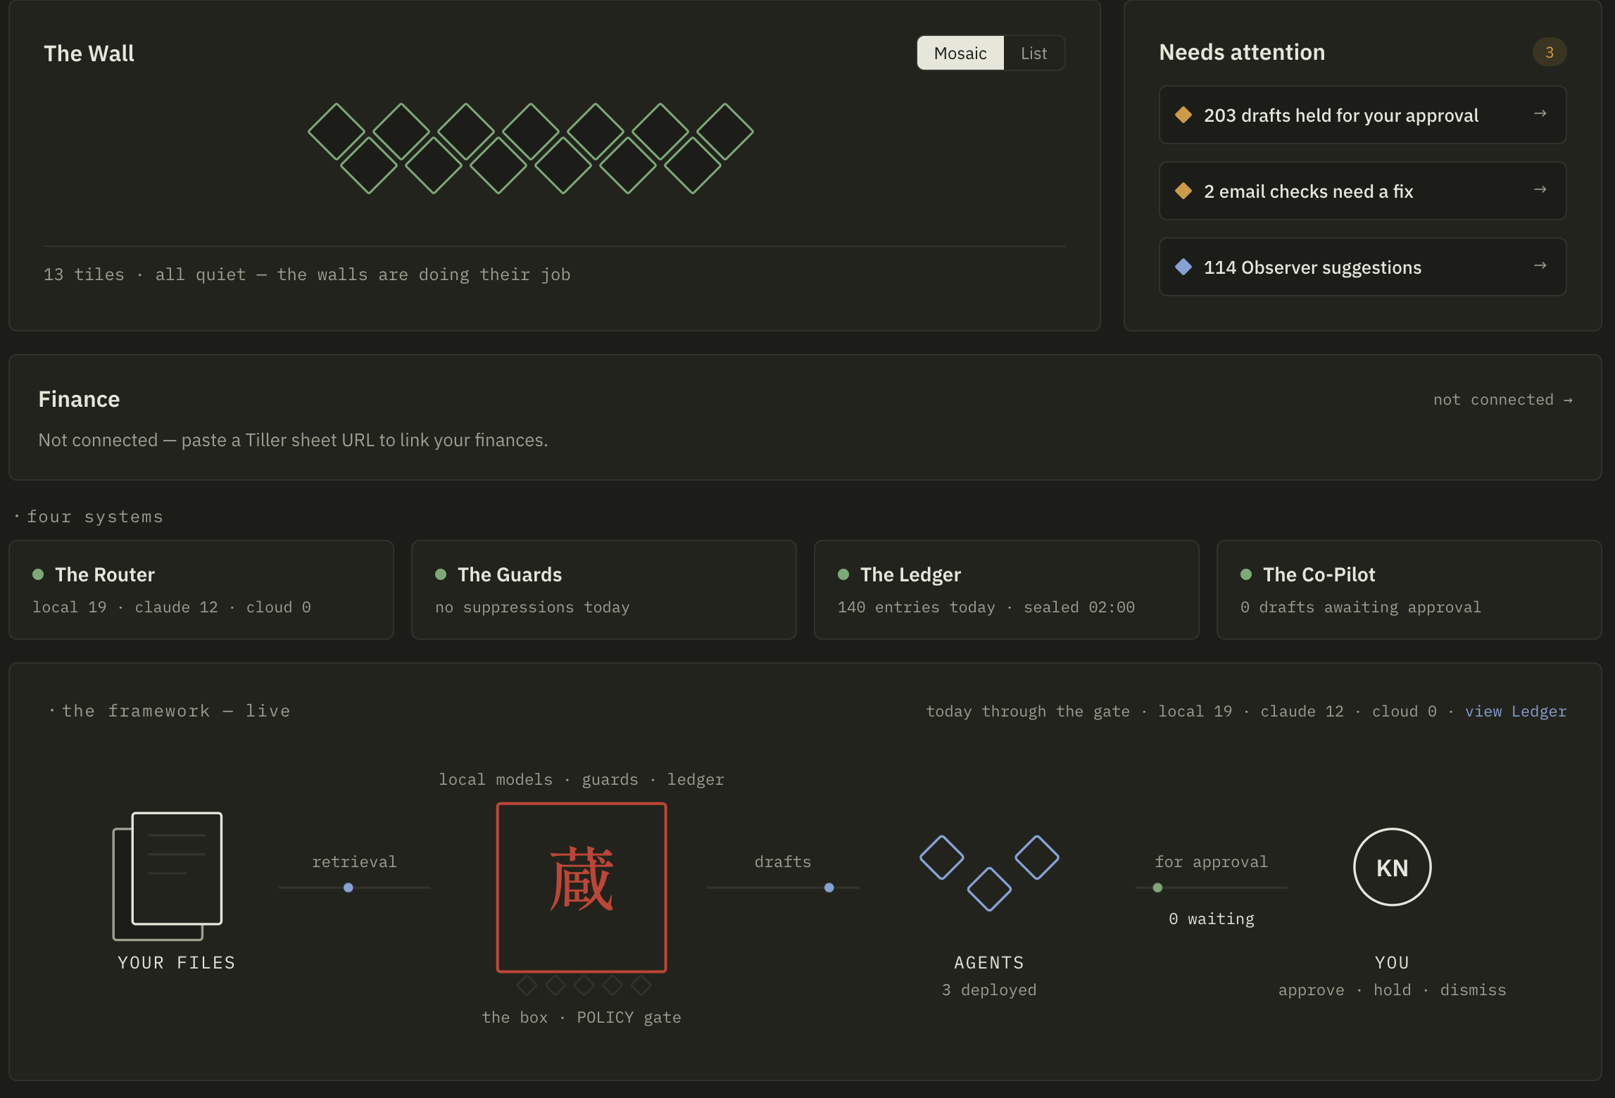Click arrow on Observer suggestions row
The width and height of the screenshot is (1615, 1098).
tap(1540, 265)
